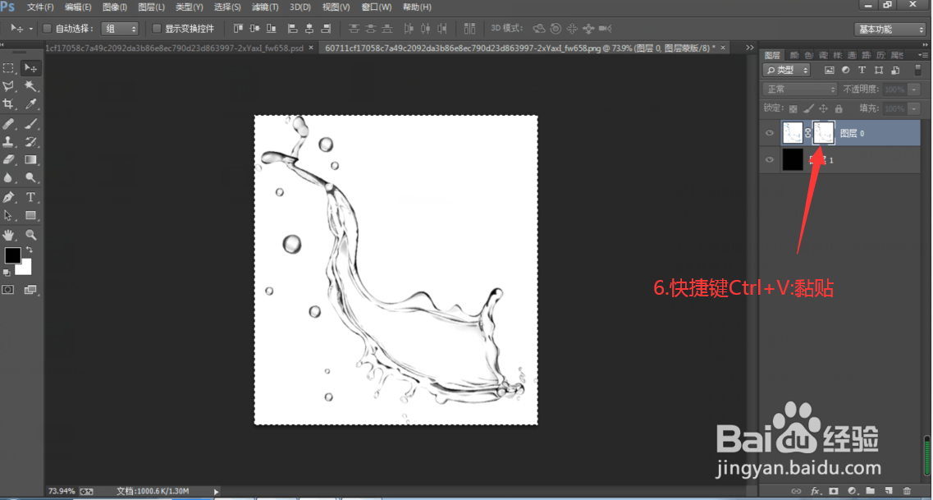Select the Gradient tool
The image size is (933, 500).
(x=31, y=159)
